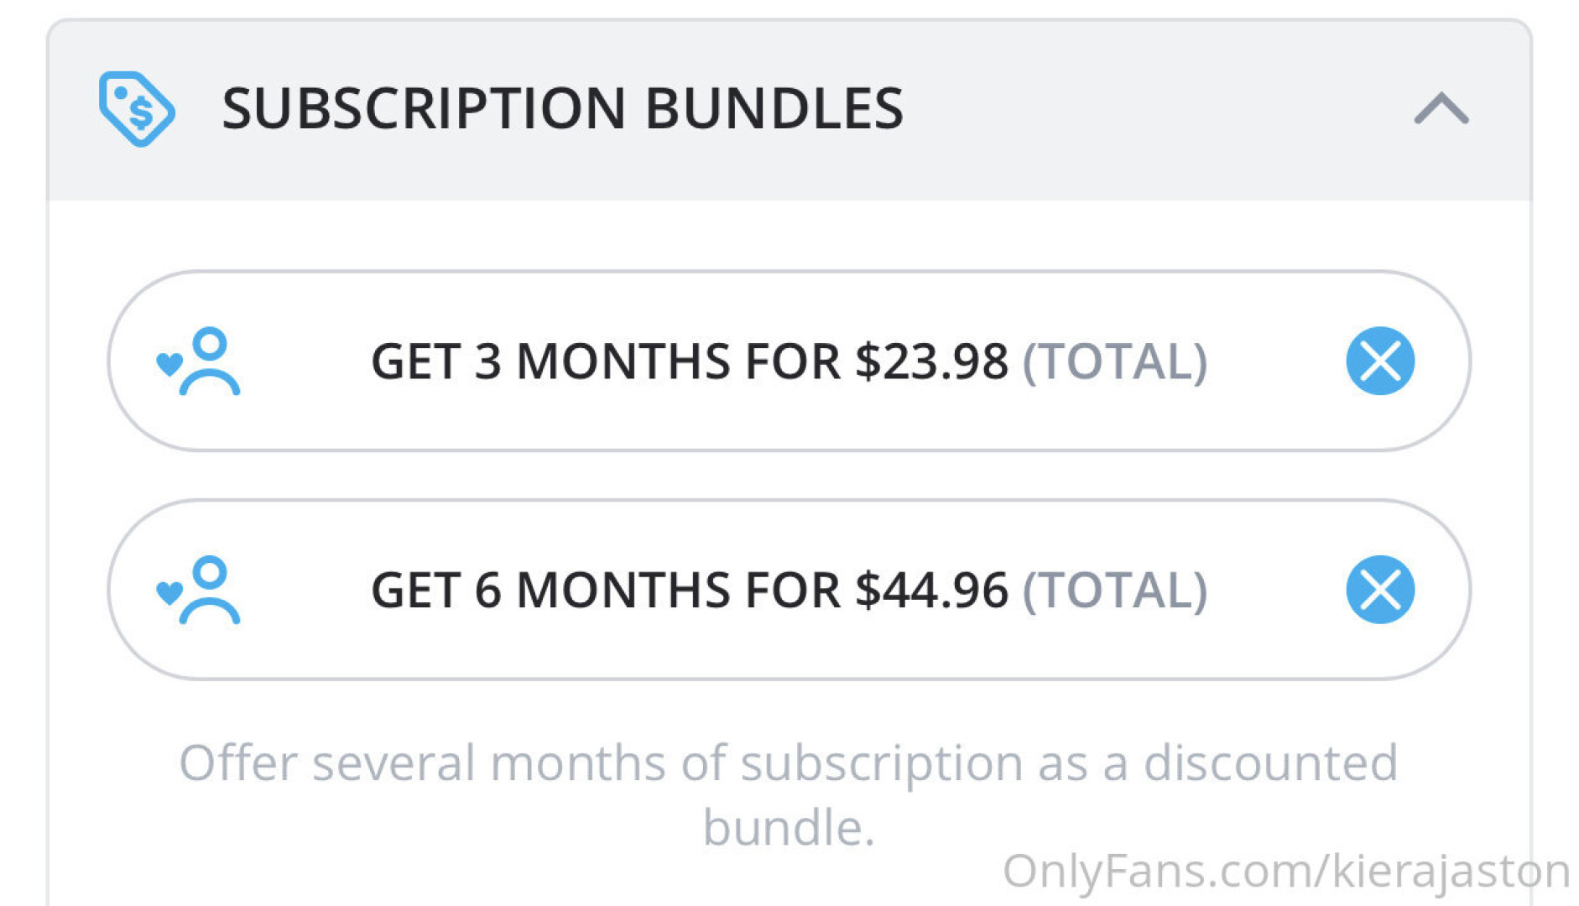The width and height of the screenshot is (1579, 906).
Task: Click the $44.96 price
Action: (x=931, y=591)
